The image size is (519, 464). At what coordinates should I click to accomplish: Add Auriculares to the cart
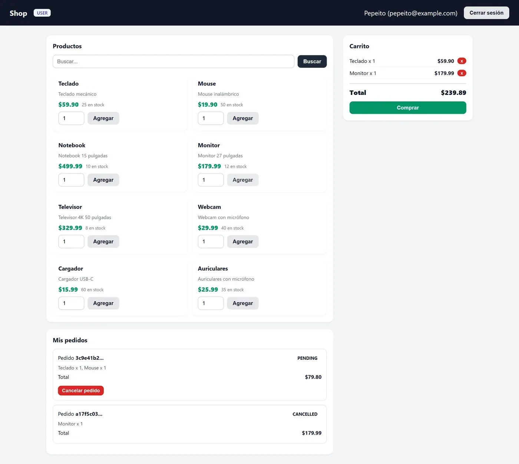click(243, 303)
